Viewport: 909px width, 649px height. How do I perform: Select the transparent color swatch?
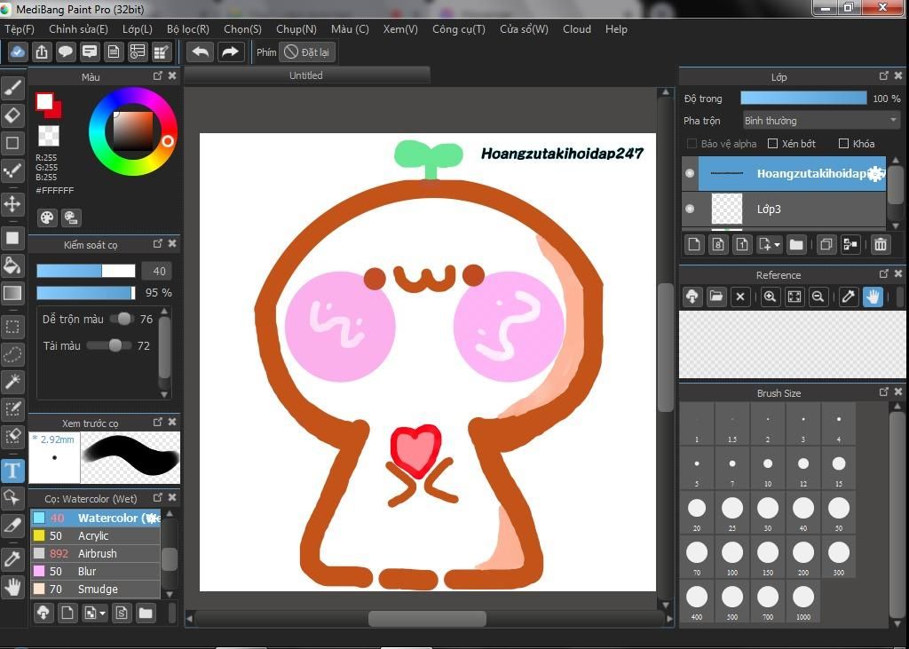tap(49, 136)
